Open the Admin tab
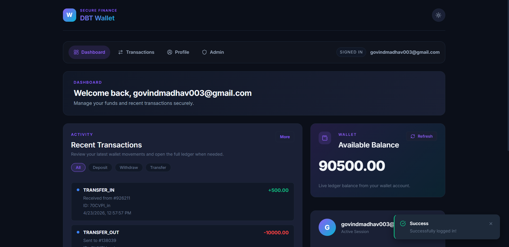Image resolution: width=509 pixels, height=247 pixels. click(x=213, y=52)
